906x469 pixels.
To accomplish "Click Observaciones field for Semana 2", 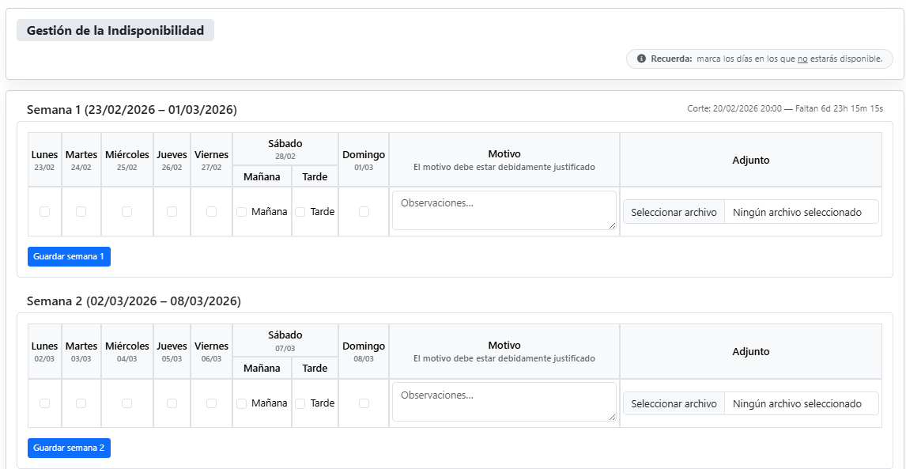I will (504, 402).
